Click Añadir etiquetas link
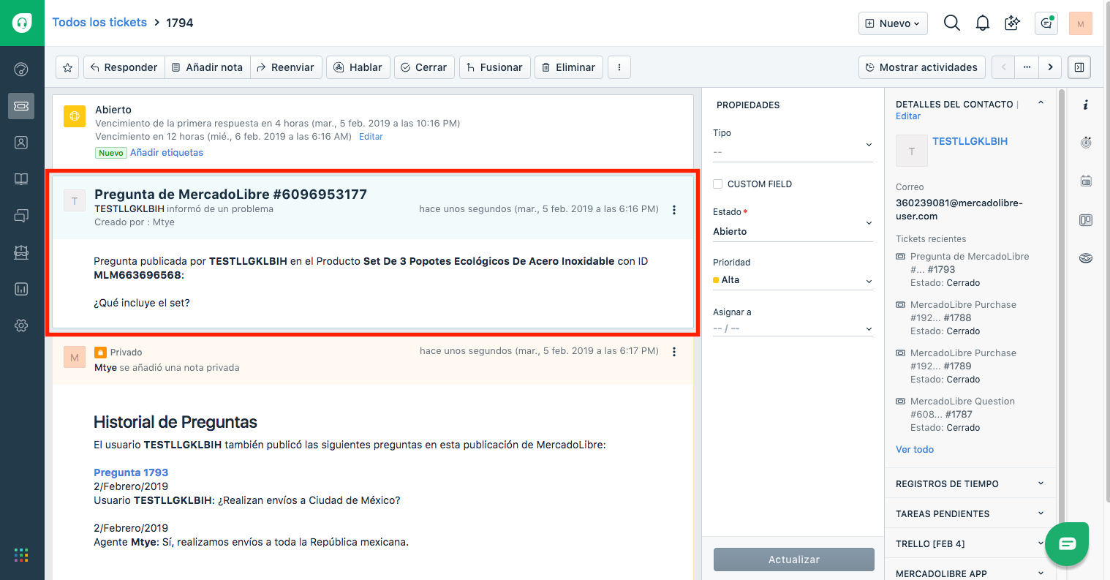The image size is (1110, 580). (x=167, y=153)
